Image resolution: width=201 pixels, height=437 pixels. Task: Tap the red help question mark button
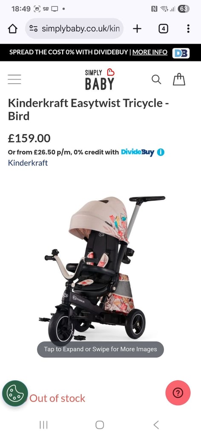click(x=178, y=393)
